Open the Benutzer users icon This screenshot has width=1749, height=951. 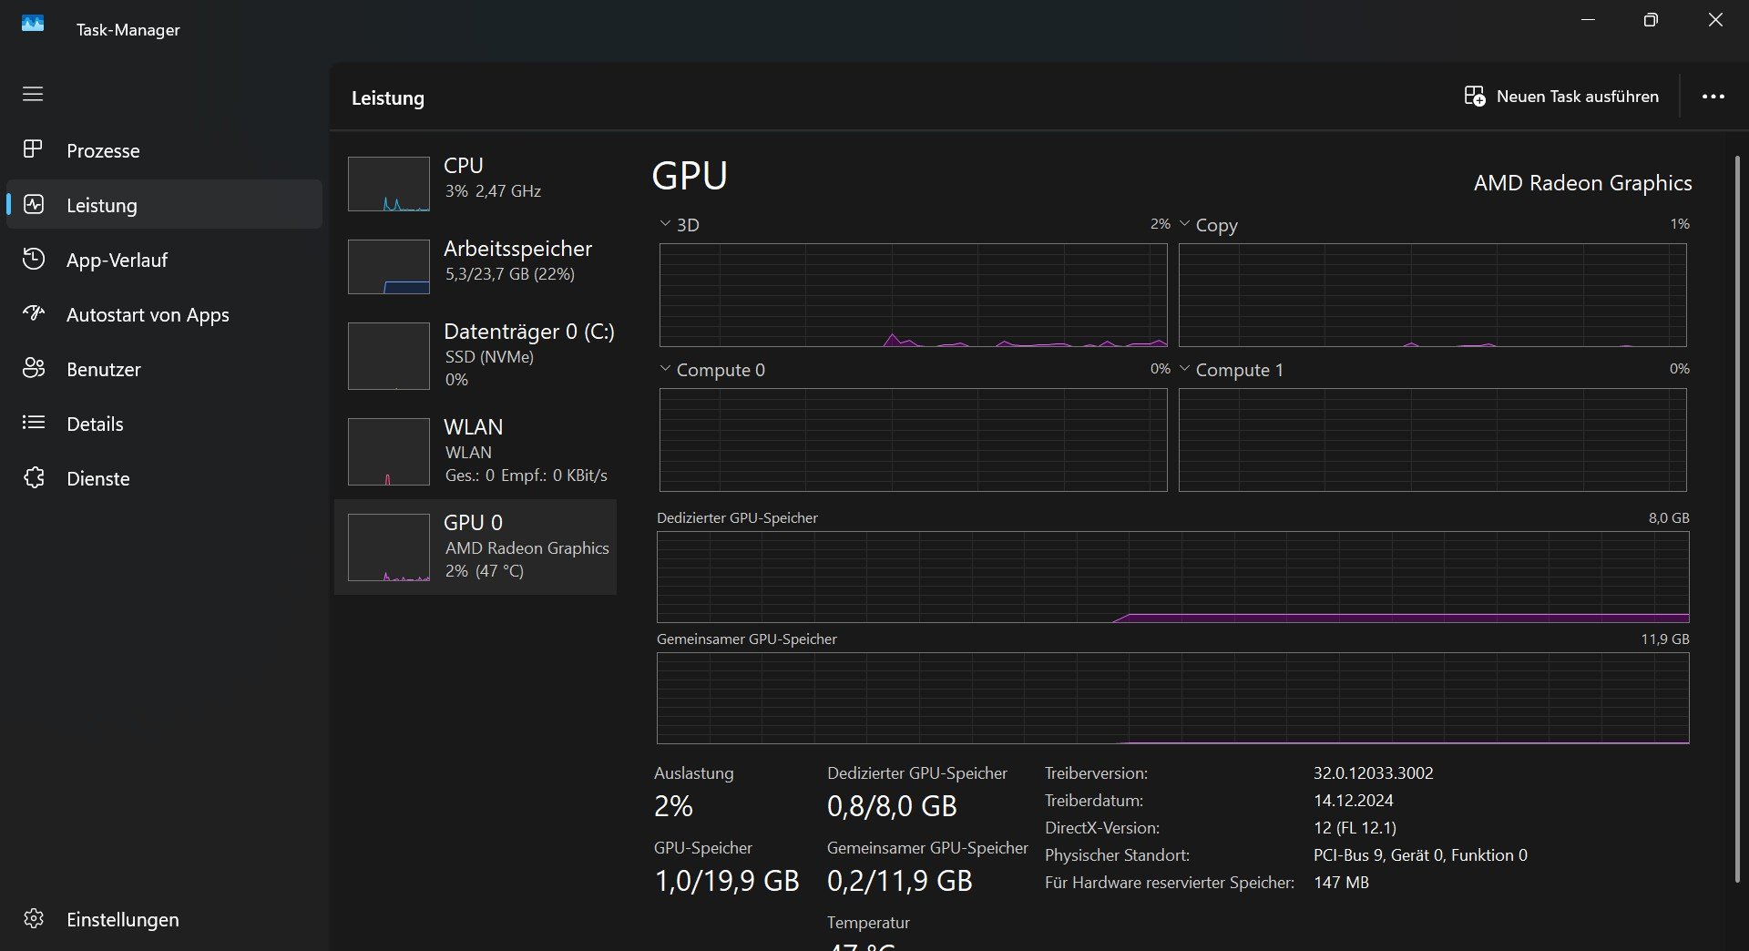click(33, 369)
